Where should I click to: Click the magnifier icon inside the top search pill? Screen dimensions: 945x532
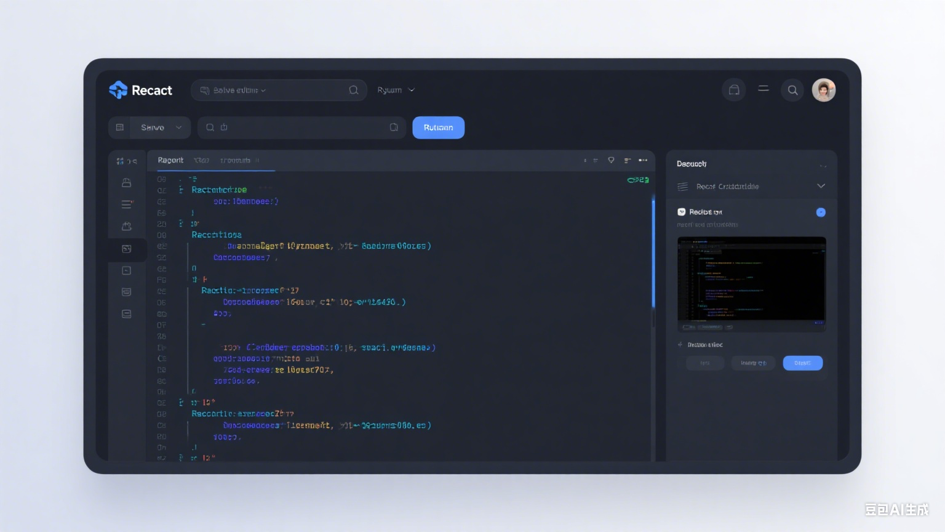pyautogui.click(x=354, y=90)
